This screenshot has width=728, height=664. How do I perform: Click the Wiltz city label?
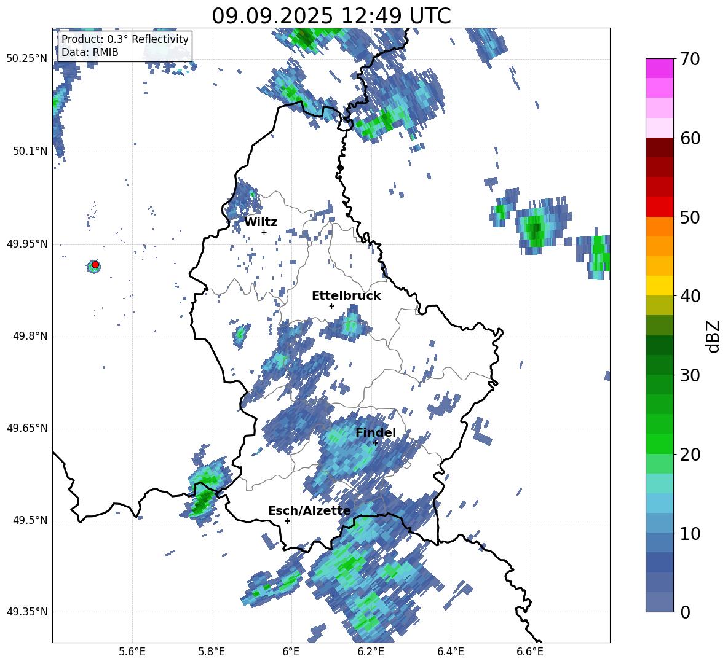pyautogui.click(x=261, y=222)
